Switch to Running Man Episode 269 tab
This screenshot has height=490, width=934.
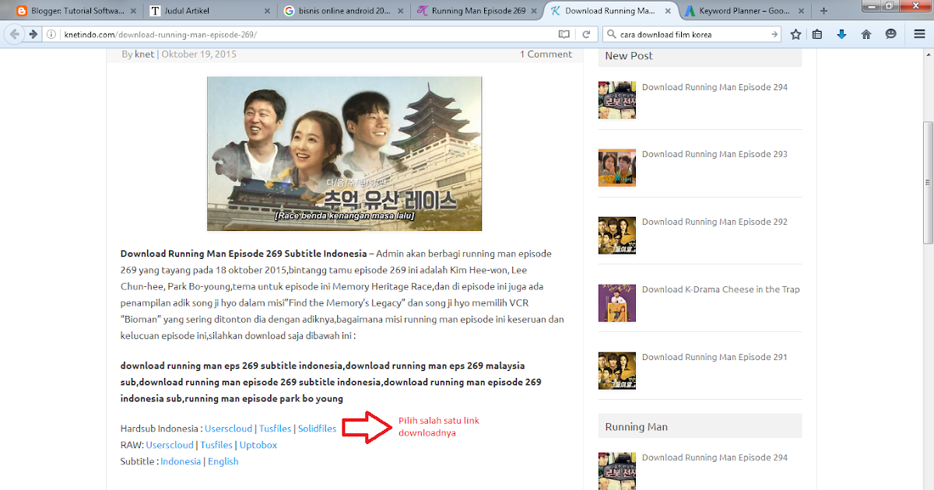pyautogui.click(x=478, y=11)
